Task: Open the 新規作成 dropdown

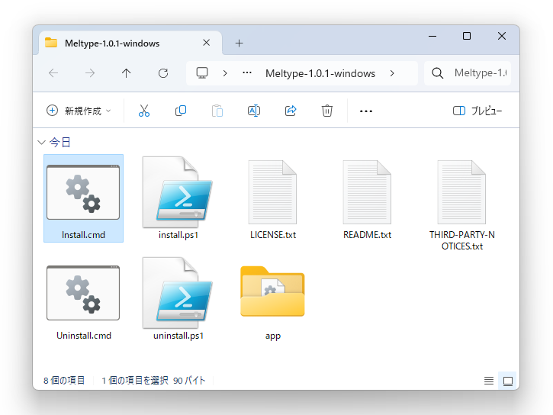Action: click(x=79, y=111)
